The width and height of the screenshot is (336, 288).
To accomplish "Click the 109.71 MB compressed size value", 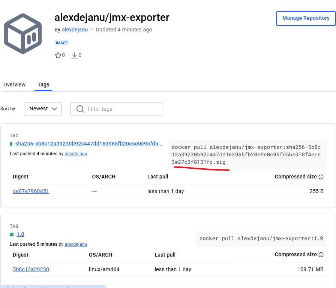I will click(x=310, y=269).
